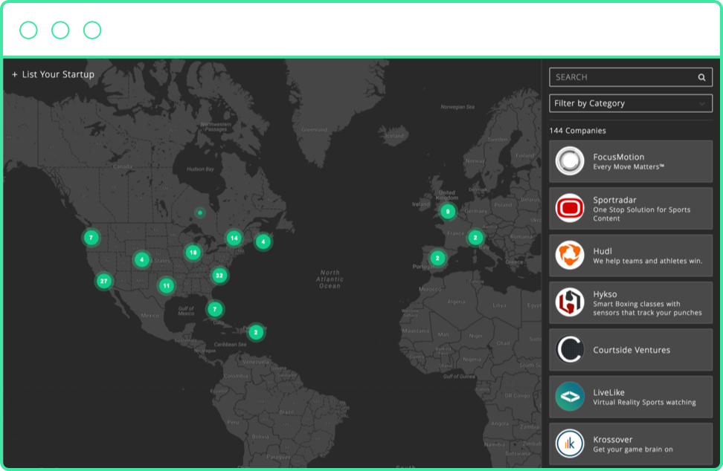Click the 'Algeria' map label
This screenshot has width=723, height=471.
455,302
